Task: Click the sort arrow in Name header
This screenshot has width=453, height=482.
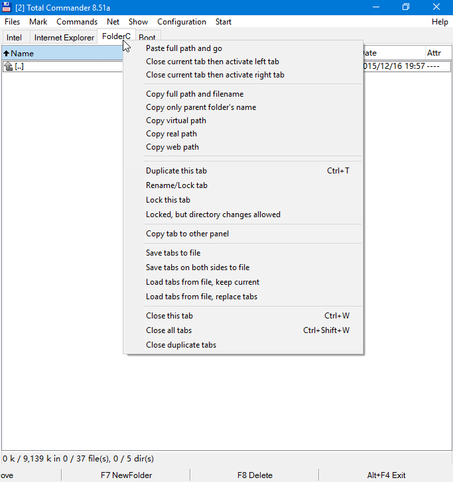Action: (6, 53)
